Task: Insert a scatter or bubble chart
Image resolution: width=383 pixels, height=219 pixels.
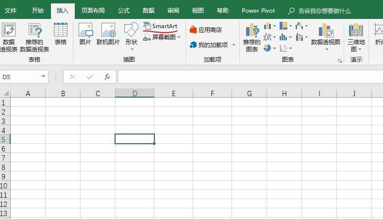Action: click(283, 48)
